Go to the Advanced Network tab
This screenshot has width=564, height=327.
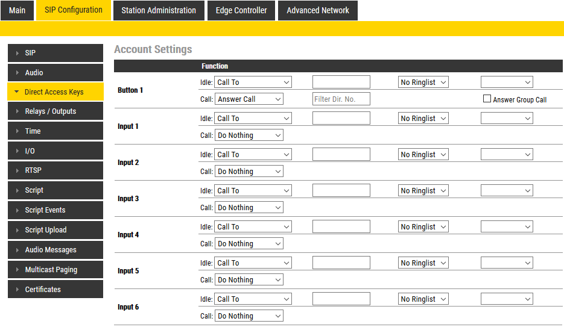point(318,10)
